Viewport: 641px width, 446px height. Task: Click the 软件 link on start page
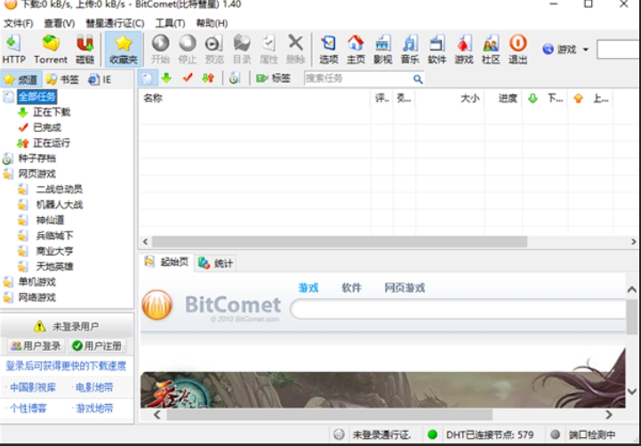[351, 288]
